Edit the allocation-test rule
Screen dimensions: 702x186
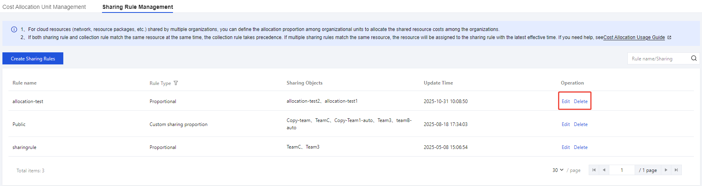coord(565,101)
